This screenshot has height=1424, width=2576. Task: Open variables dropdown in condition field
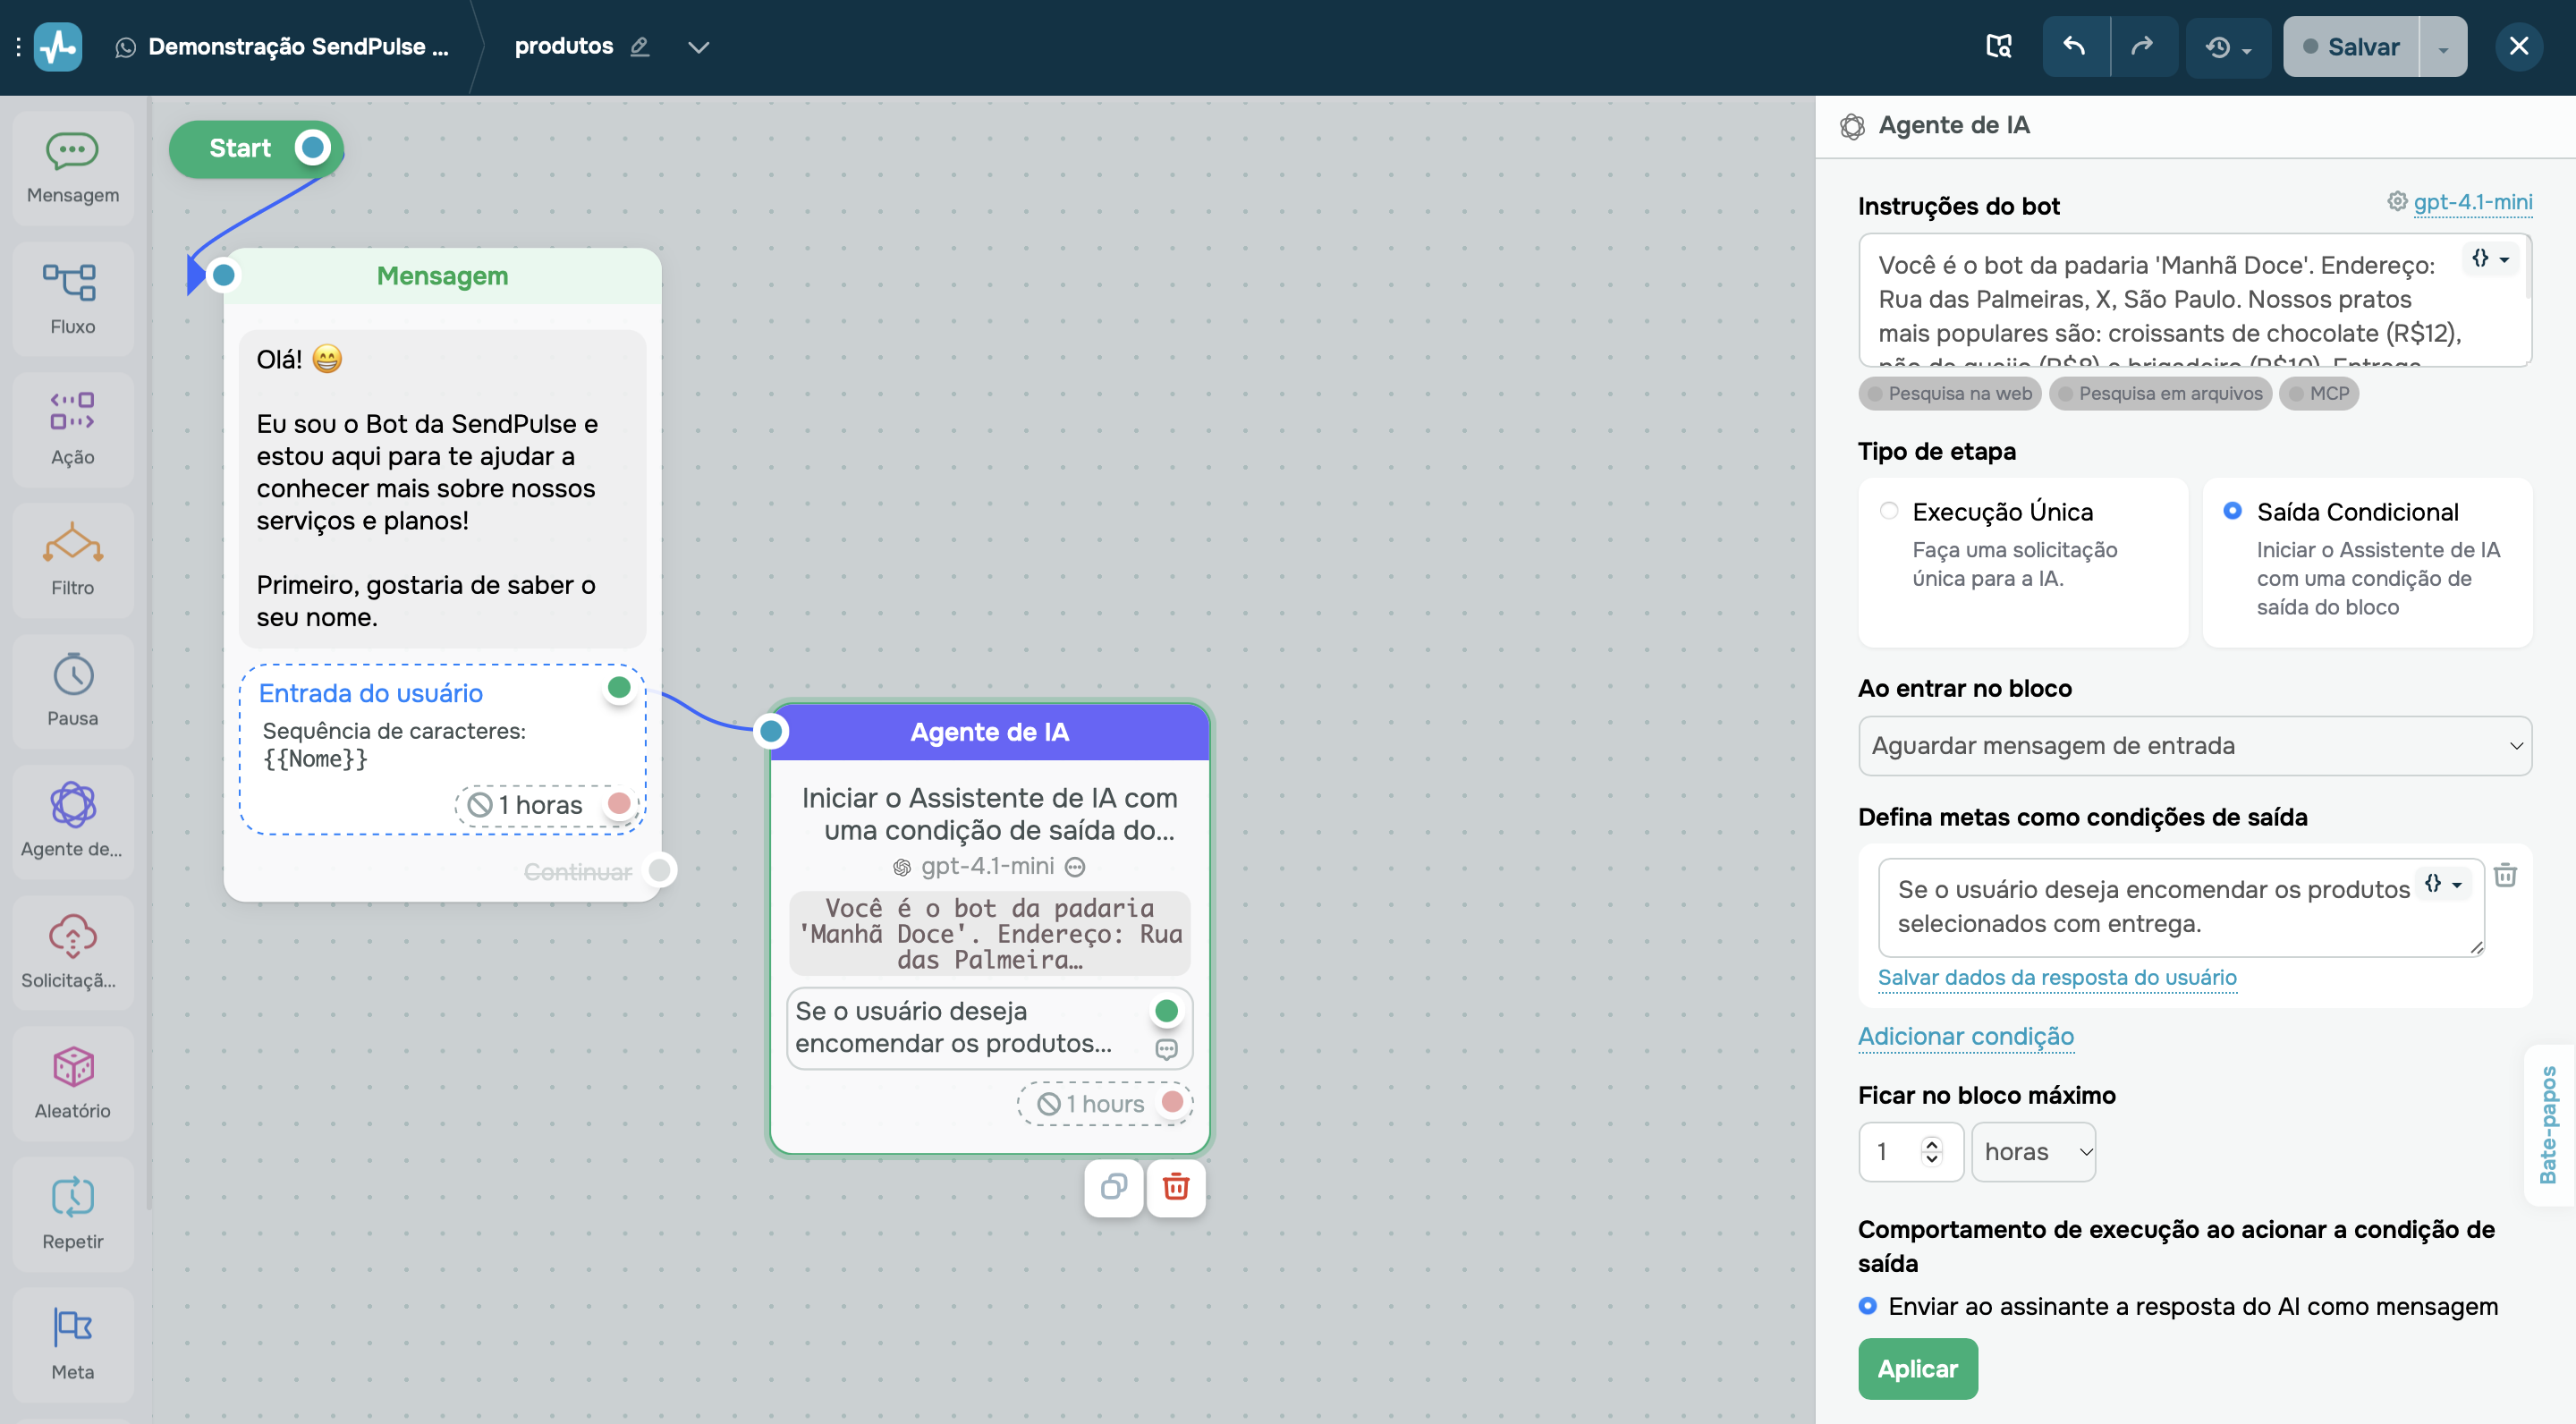tap(2442, 883)
